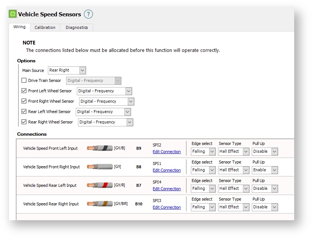Click the green Vehicle Speed Sensors function icon
312x238 pixels.
point(13,14)
